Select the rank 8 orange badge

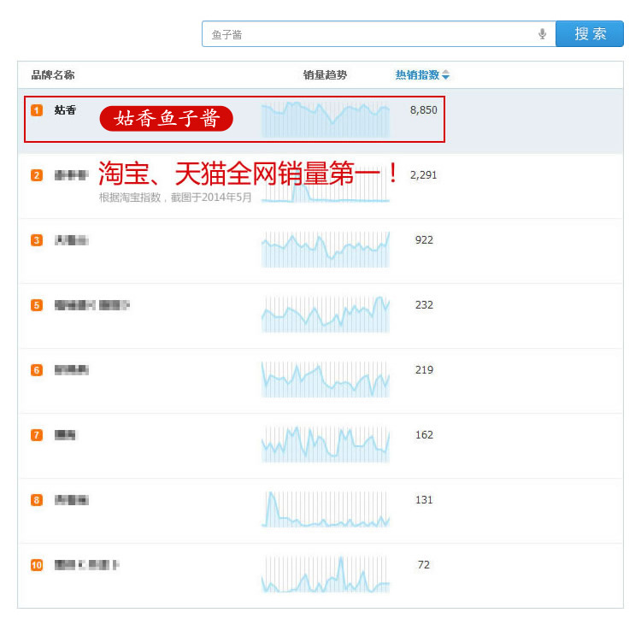[x=37, y=500]
